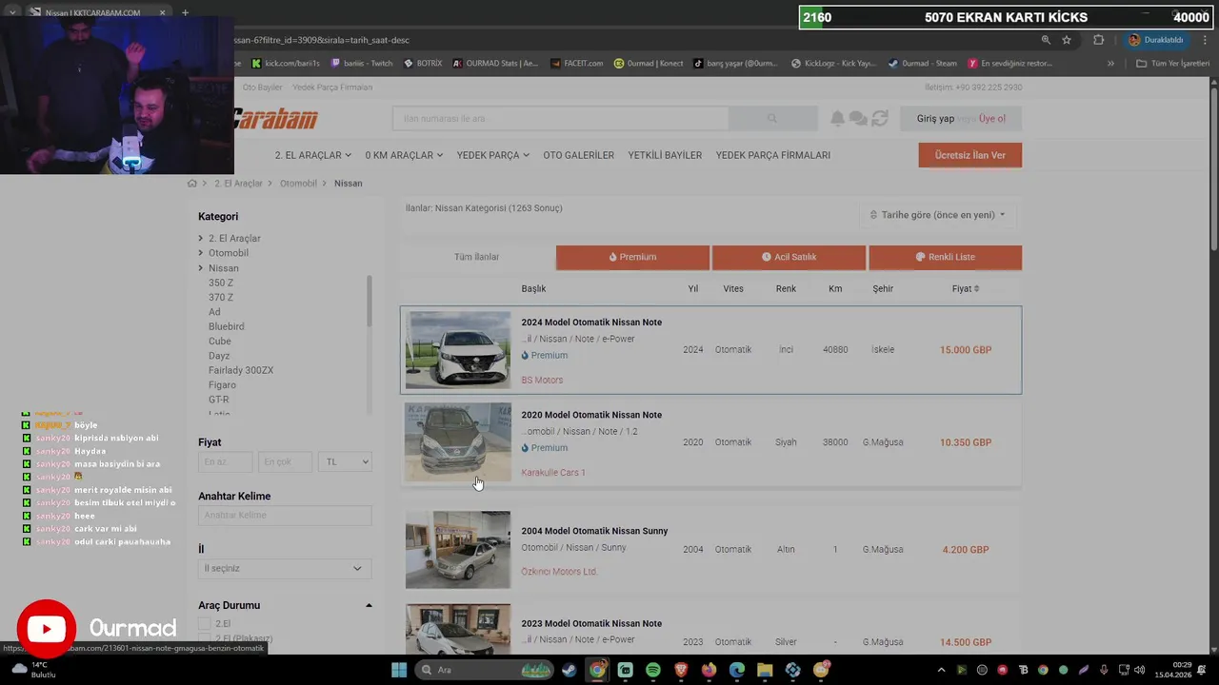Click the zoom magnifier icon in address bar
Screen dimensions: 1219x685
click(1046, 40)
